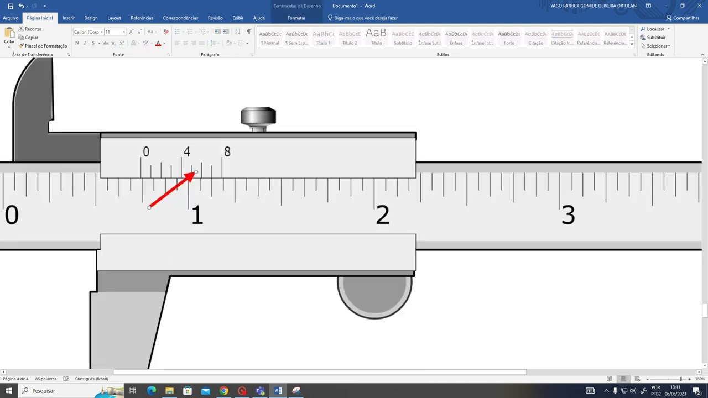The width and height of the screenshot is (708, 398).
Task: Open the font color dropdown arrow
Action: click(x=164, y=43)
